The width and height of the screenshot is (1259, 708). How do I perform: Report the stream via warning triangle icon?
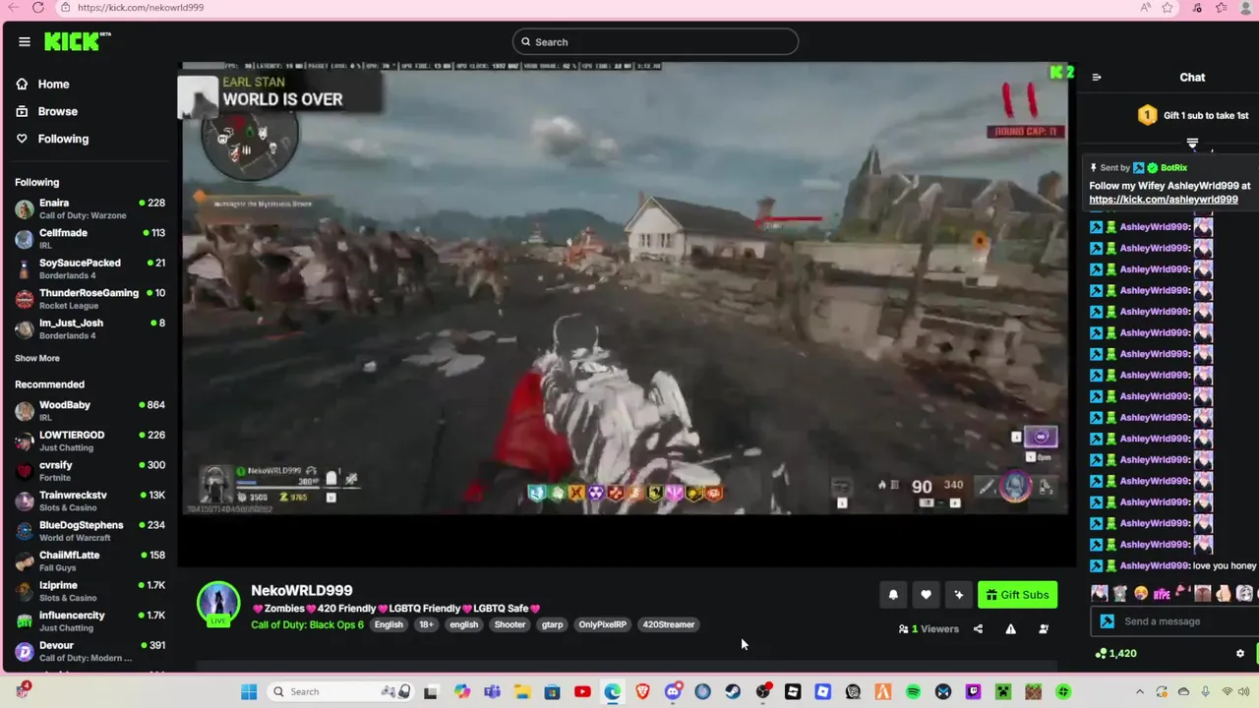click(x=1010, y=629)
